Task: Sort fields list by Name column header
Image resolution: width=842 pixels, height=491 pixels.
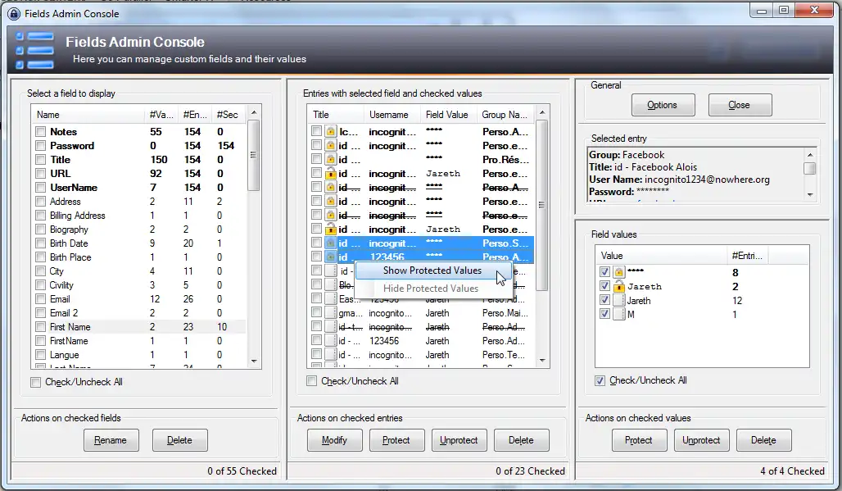Action: click(88, 115)
